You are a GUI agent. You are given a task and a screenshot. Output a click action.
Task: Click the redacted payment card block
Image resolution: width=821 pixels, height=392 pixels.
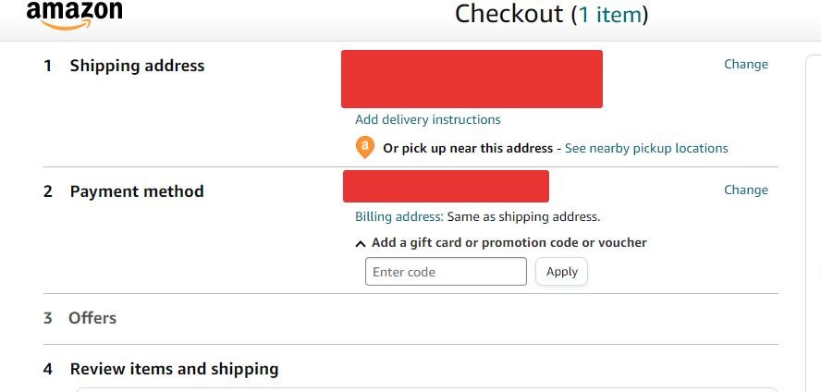[x=447, y=187]
